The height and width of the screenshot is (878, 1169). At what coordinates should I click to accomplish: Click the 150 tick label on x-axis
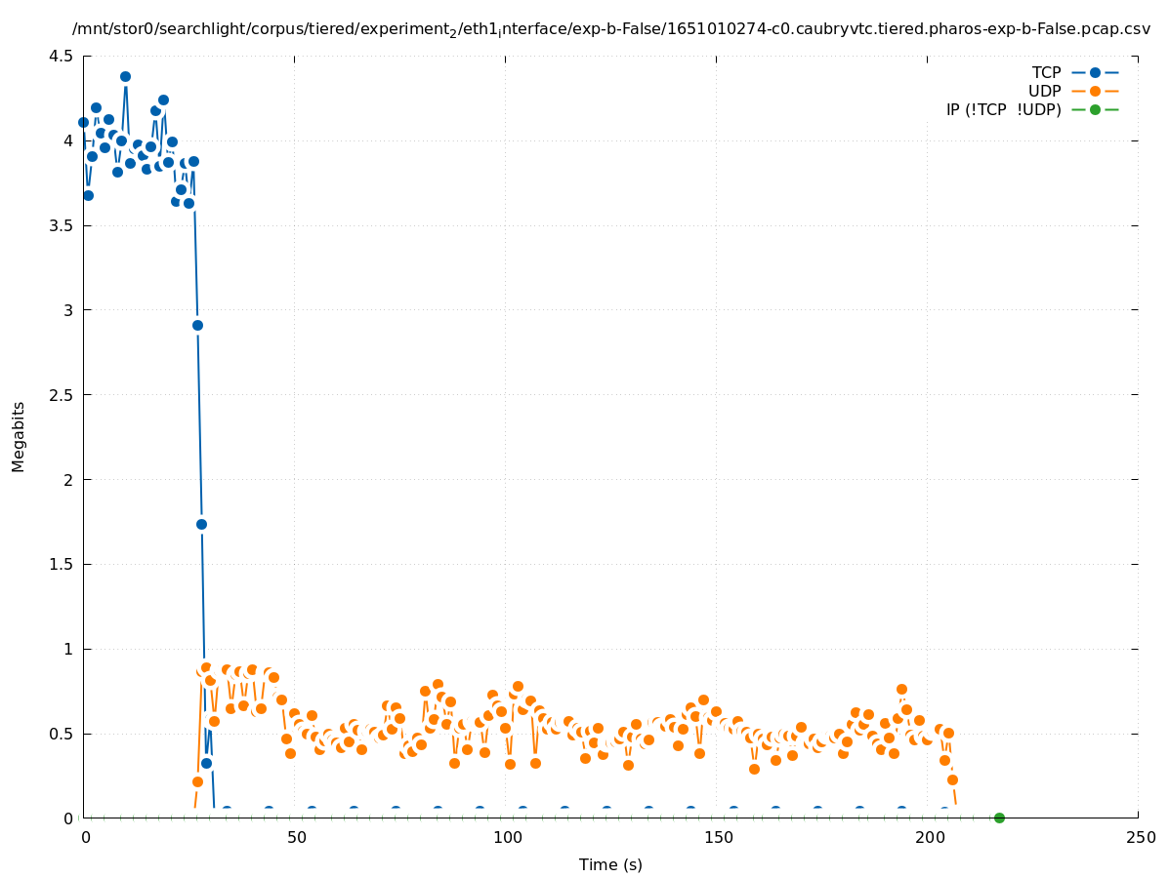[717, 837]
